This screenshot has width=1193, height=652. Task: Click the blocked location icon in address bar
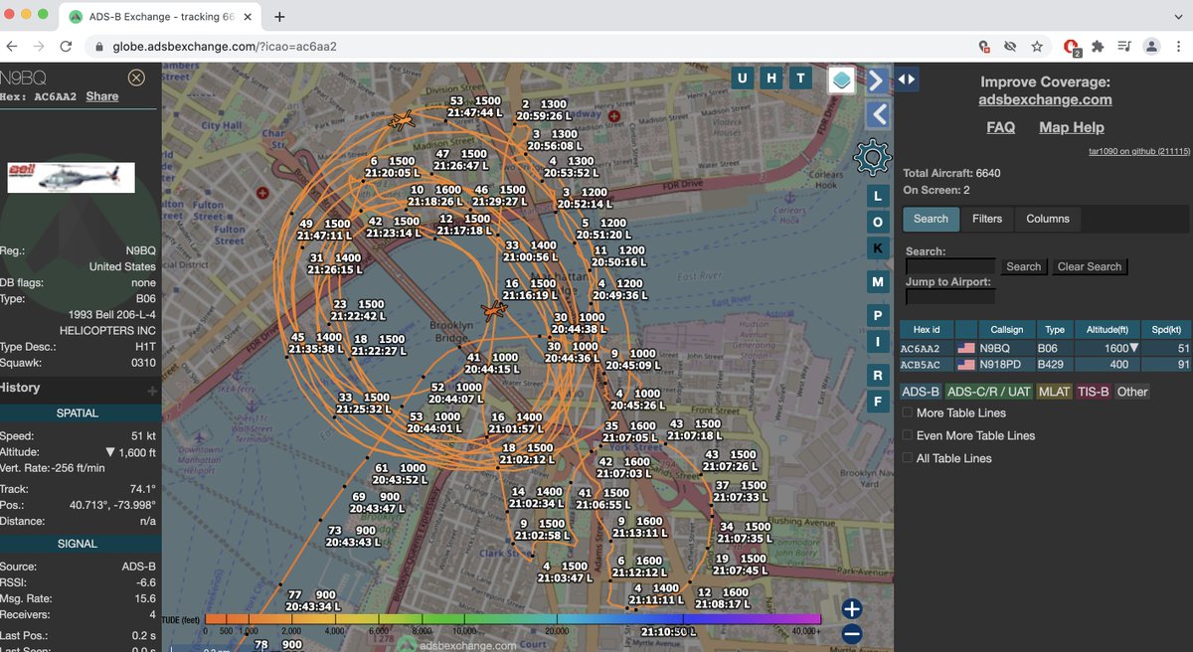point(984,46)
